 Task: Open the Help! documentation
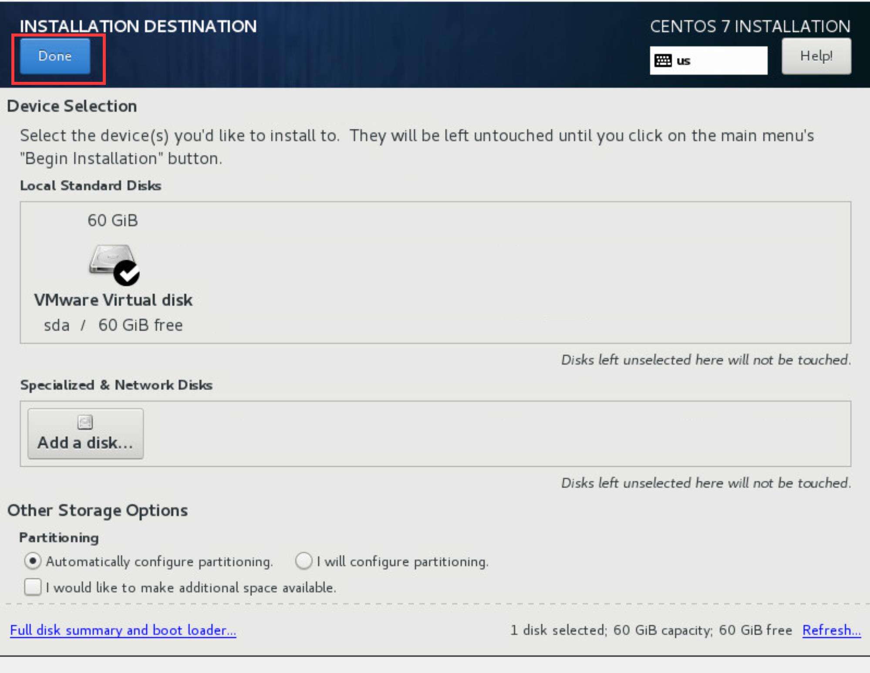coord(816,56)
